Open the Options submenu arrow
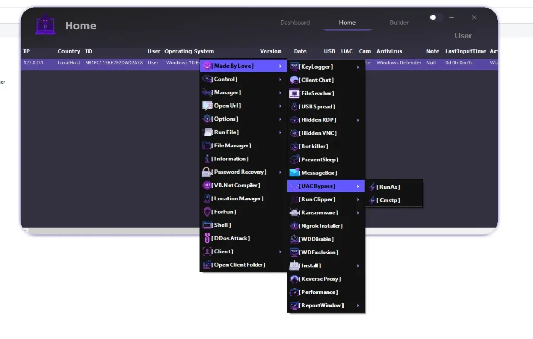533x339 pixels. 280,119
